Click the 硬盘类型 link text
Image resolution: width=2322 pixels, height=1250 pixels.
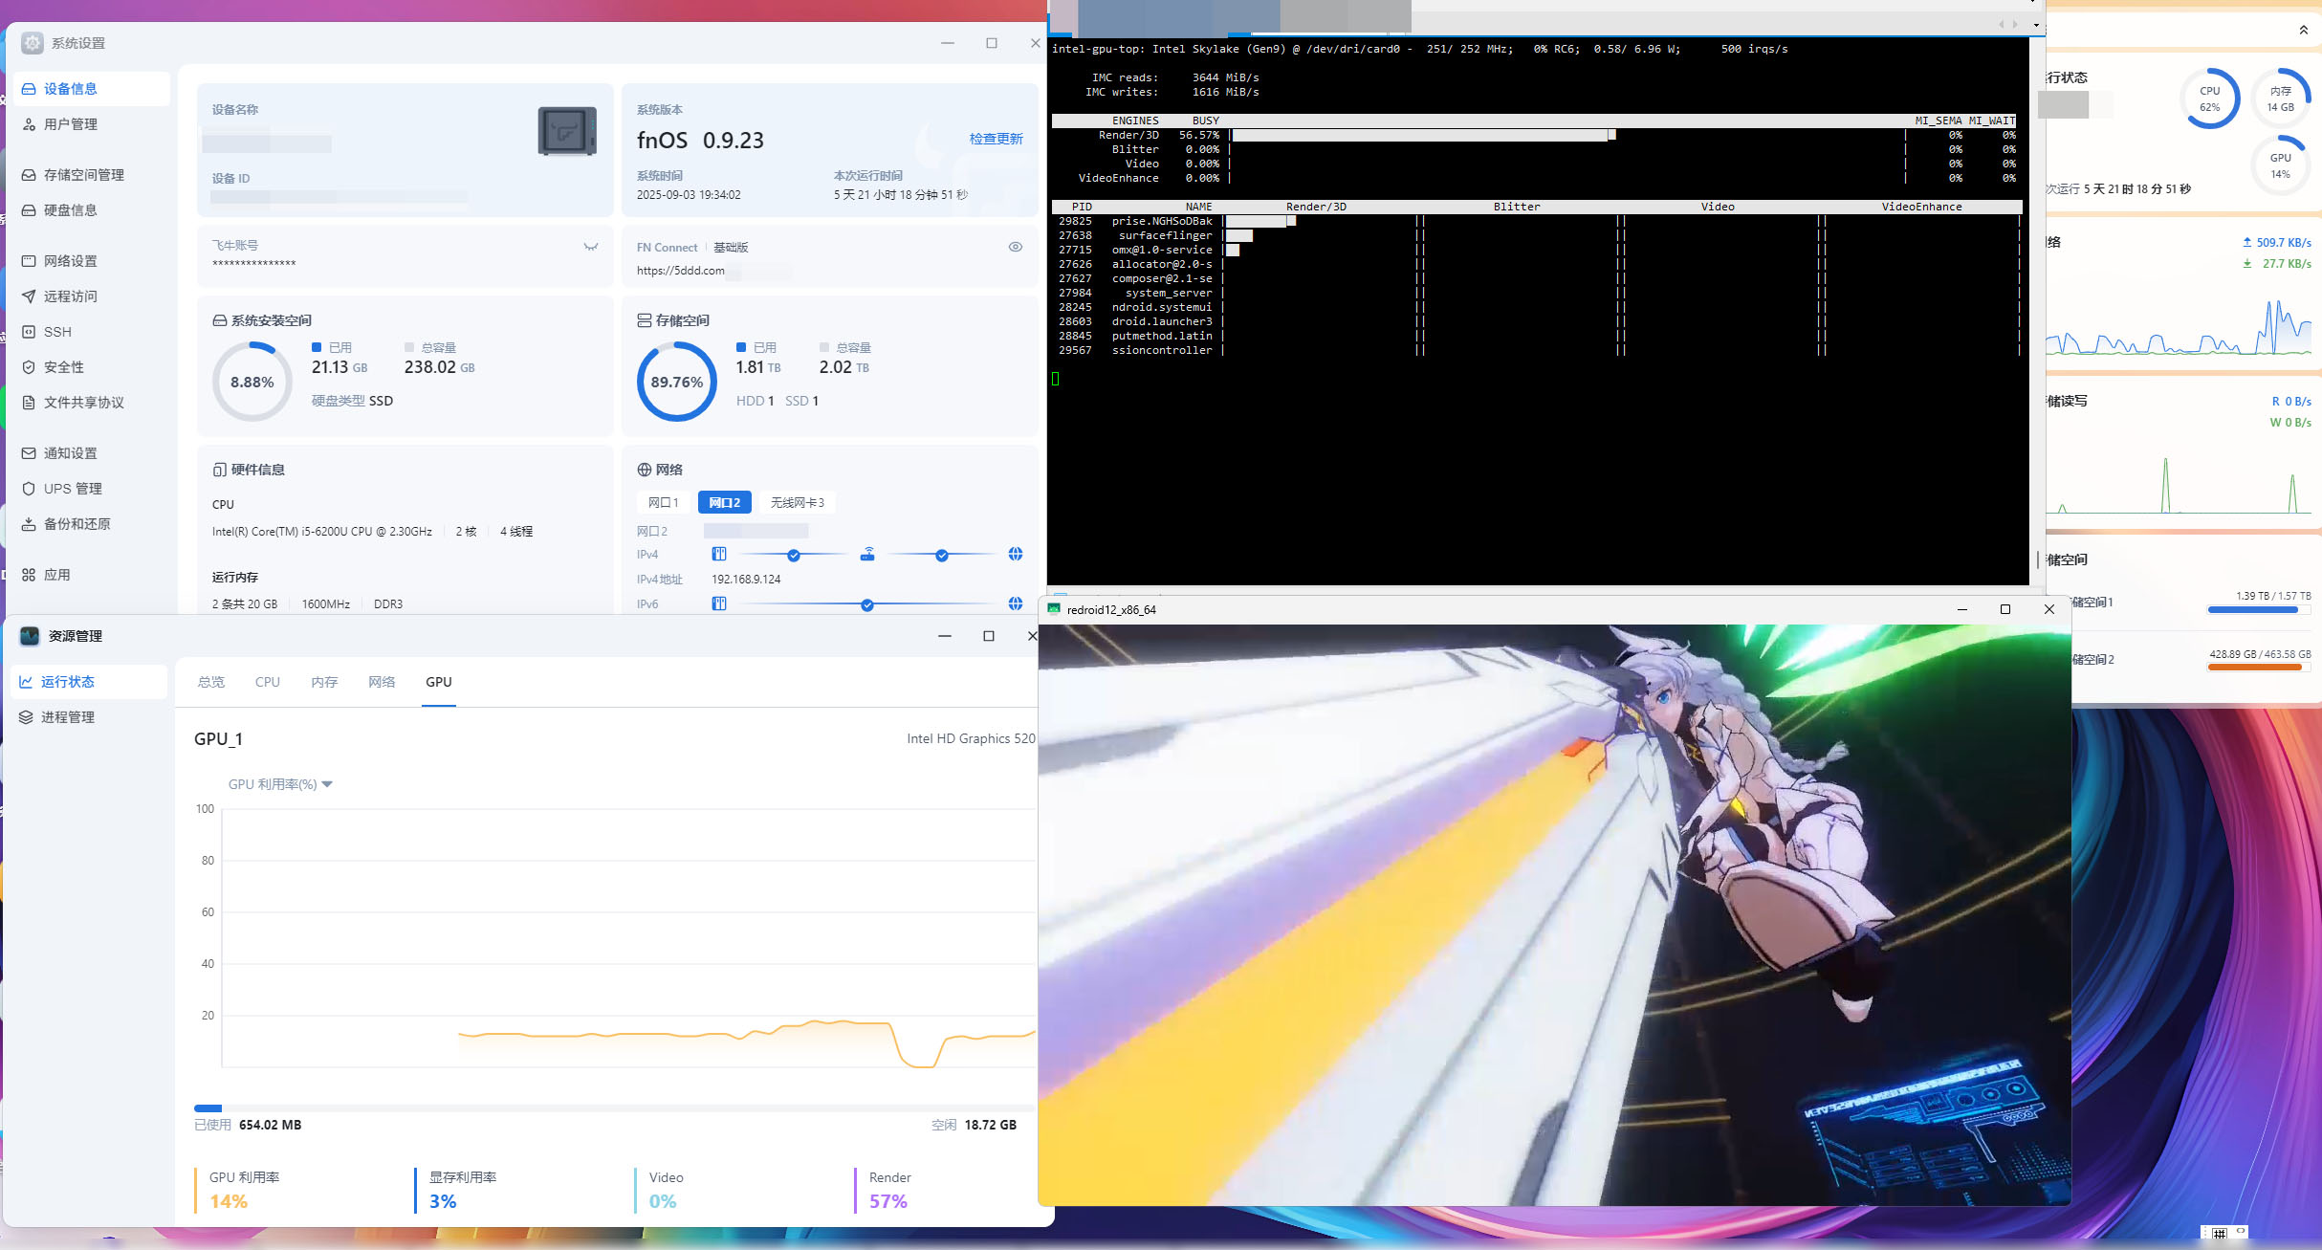[338, 401]
